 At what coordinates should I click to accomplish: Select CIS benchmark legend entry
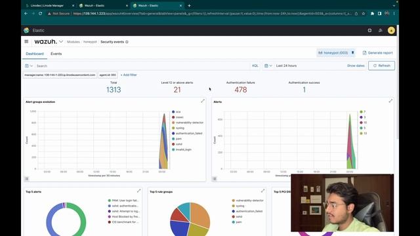[123, 222]
